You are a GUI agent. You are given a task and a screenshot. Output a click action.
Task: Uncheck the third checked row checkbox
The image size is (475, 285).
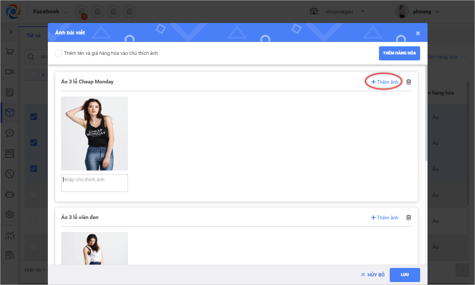point(34,169)
